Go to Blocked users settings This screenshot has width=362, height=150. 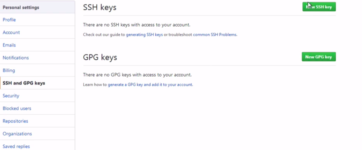tap(17, 108)
